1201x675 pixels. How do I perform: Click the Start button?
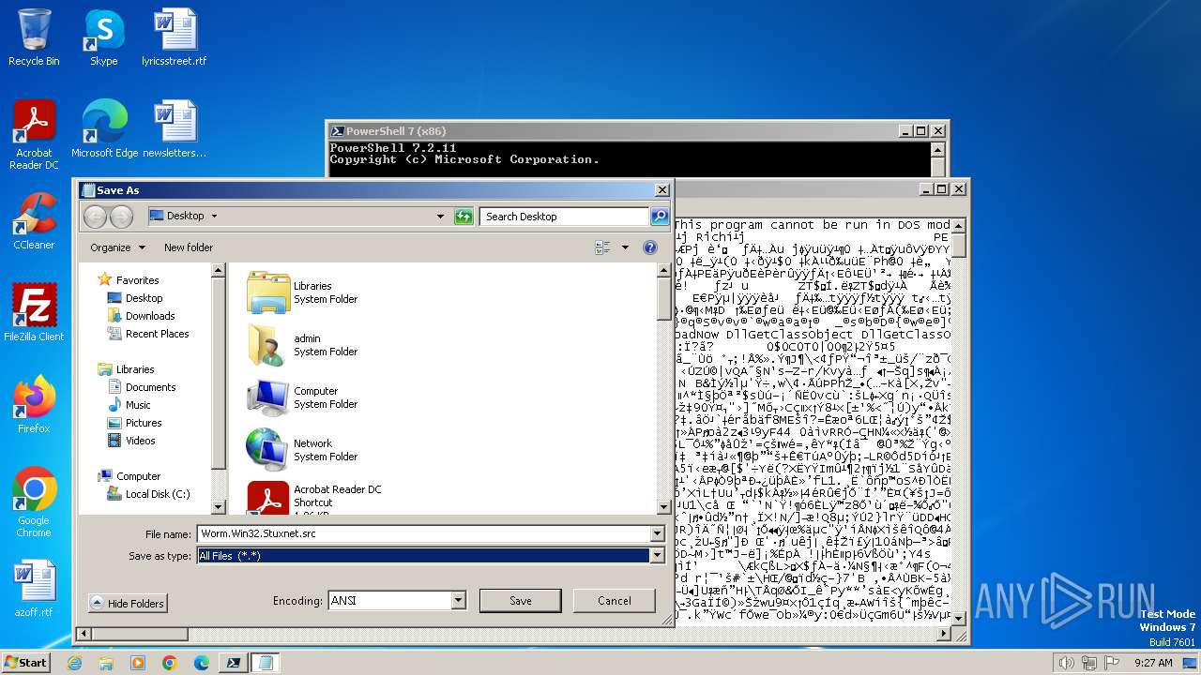26,663
